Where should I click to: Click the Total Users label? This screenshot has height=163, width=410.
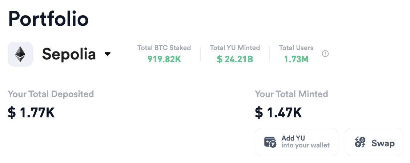296,48
